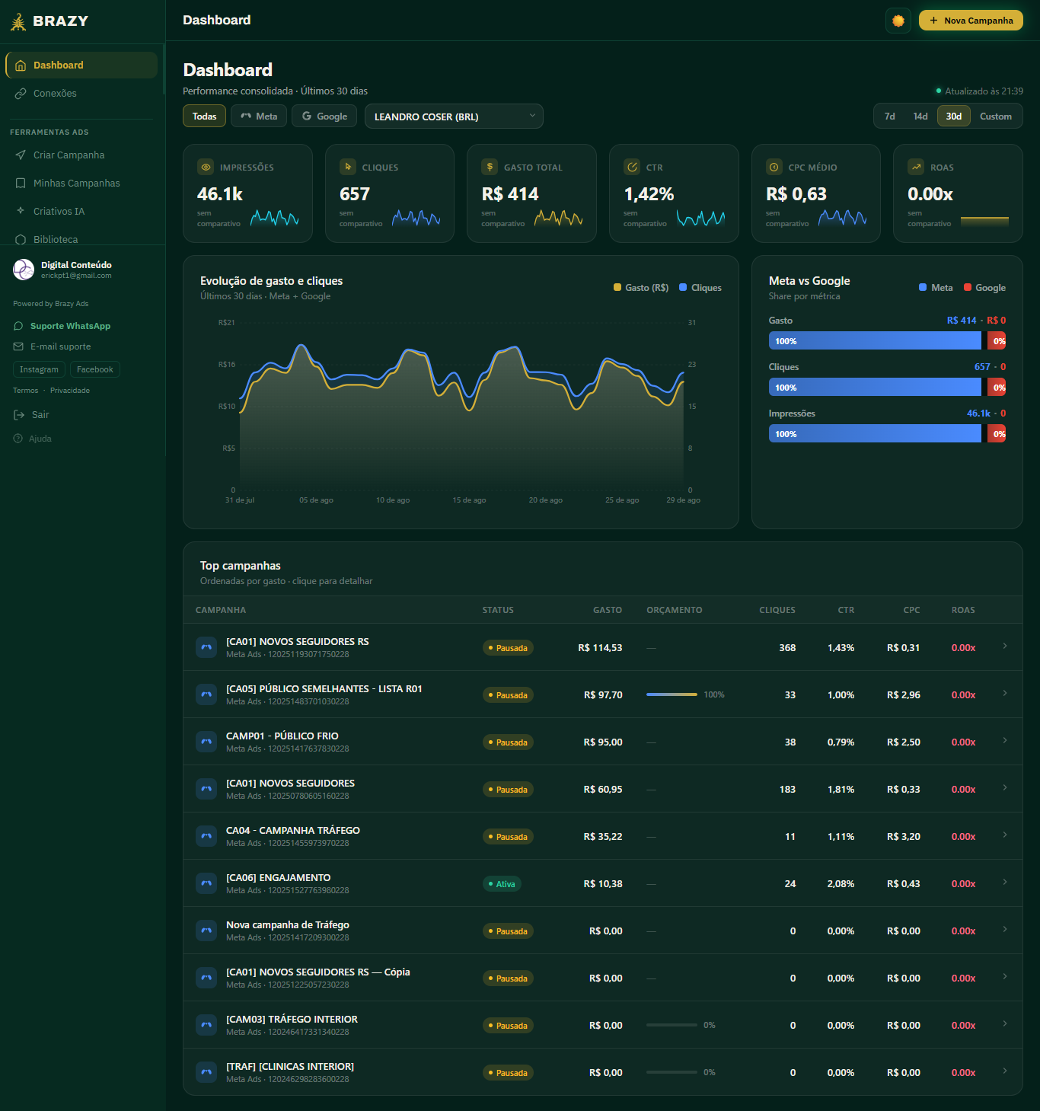Click the Facebook button

(x=95, y=369)
